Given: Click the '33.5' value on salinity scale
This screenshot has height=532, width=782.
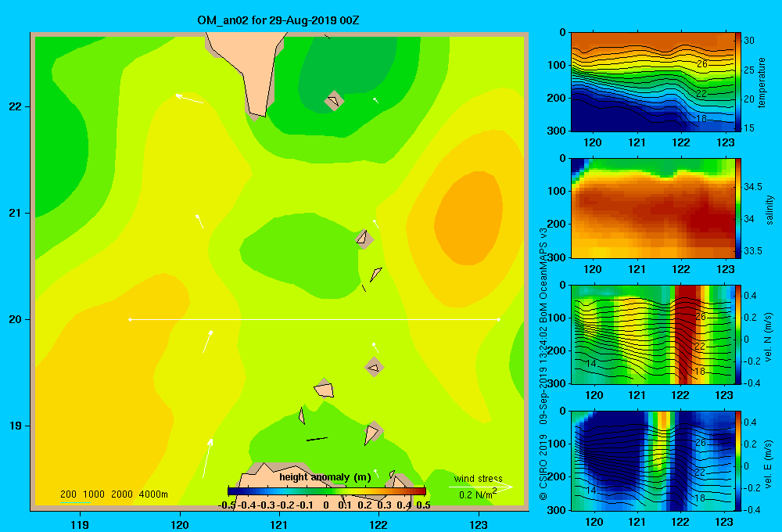Looking at the screenshot, I should [753, 250].
